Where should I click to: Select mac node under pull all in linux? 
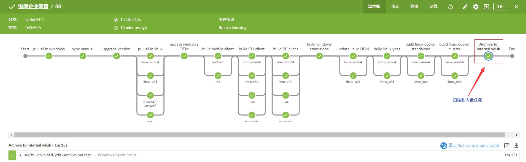(x=150, y=115)
